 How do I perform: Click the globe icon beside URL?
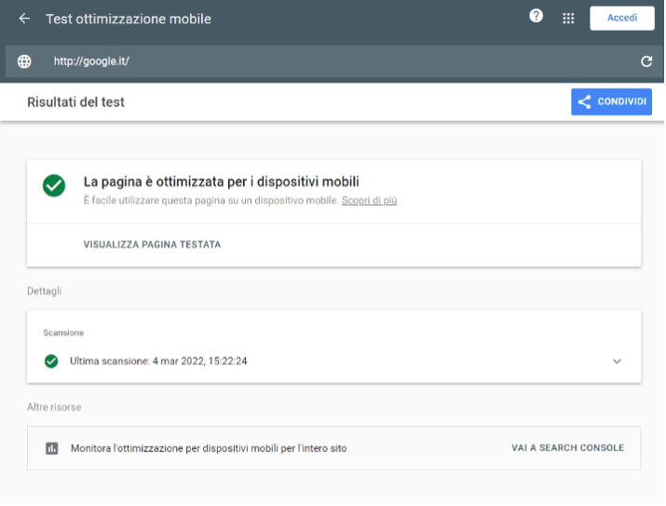coord(24,62)
